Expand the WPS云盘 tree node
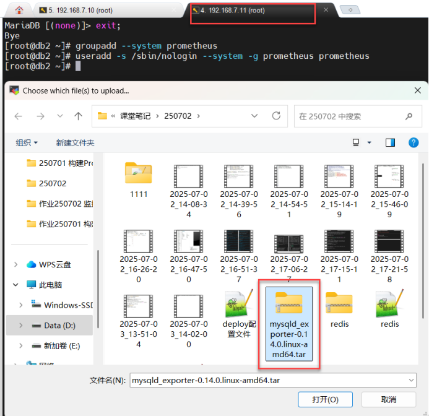Viewport: 429px width, 416px height. tap(15, 264)
